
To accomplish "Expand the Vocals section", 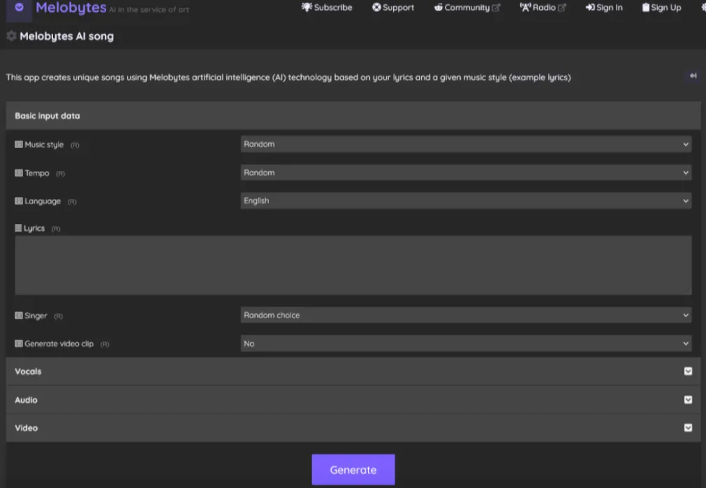I will [353, 371].
